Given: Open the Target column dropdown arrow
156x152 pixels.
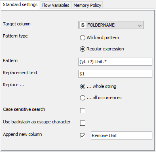Looking at the screenshot, I should coord(140,25).
